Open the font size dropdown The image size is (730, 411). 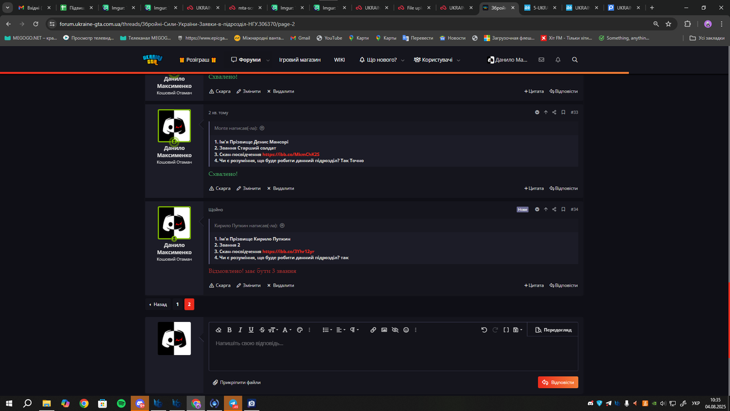pos(273,330)
